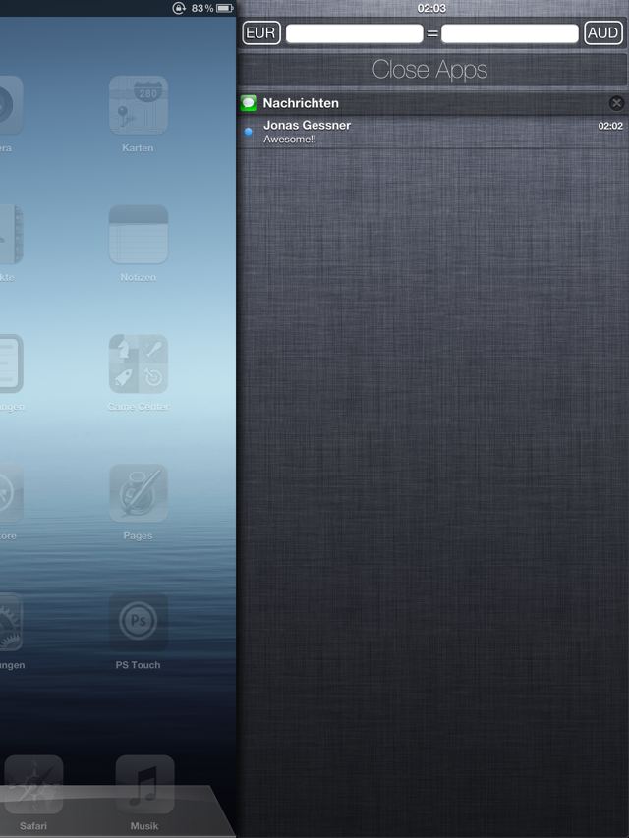The height and width of the screenshot is (838, 629).
Task: Launch the Pages app
Action: tap(138, 493)
